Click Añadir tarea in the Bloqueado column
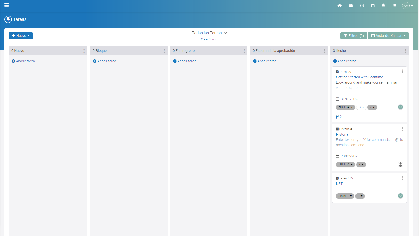 tap(104, 61)
